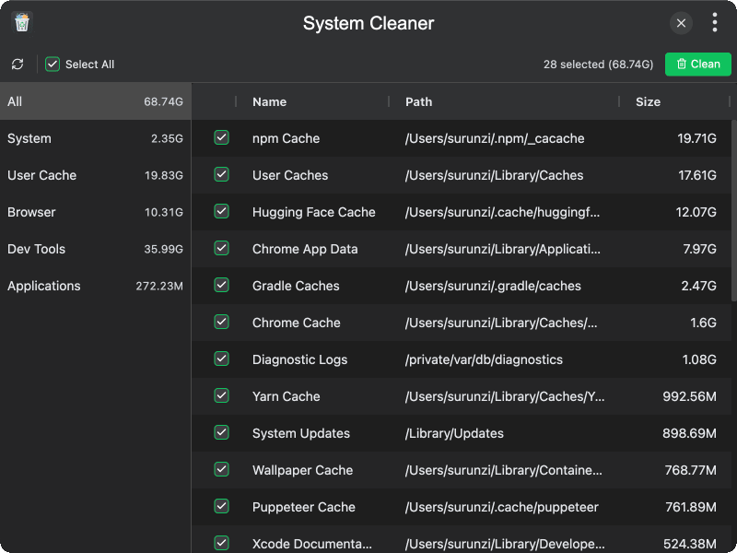Viewport: 737px width, 553px height.
Task: Click the 19.71G size value
Action: pyautogui.click(x=696, y=138)
